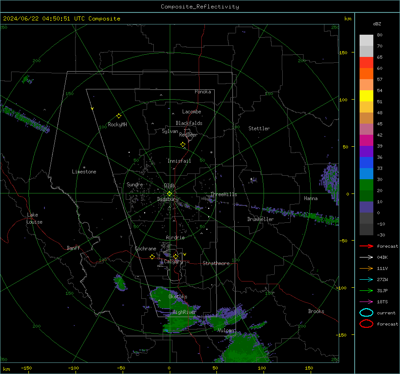400x374 pixels.
Task: Select the red 60–65 dBZ color swatch
Action: (x=366, y=63)
